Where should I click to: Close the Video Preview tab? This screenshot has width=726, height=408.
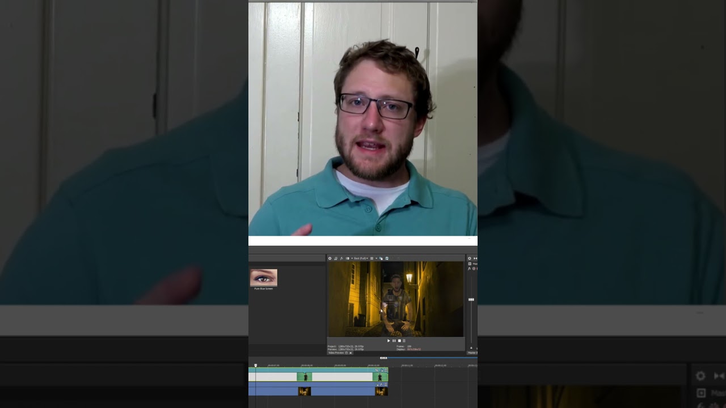351,353
